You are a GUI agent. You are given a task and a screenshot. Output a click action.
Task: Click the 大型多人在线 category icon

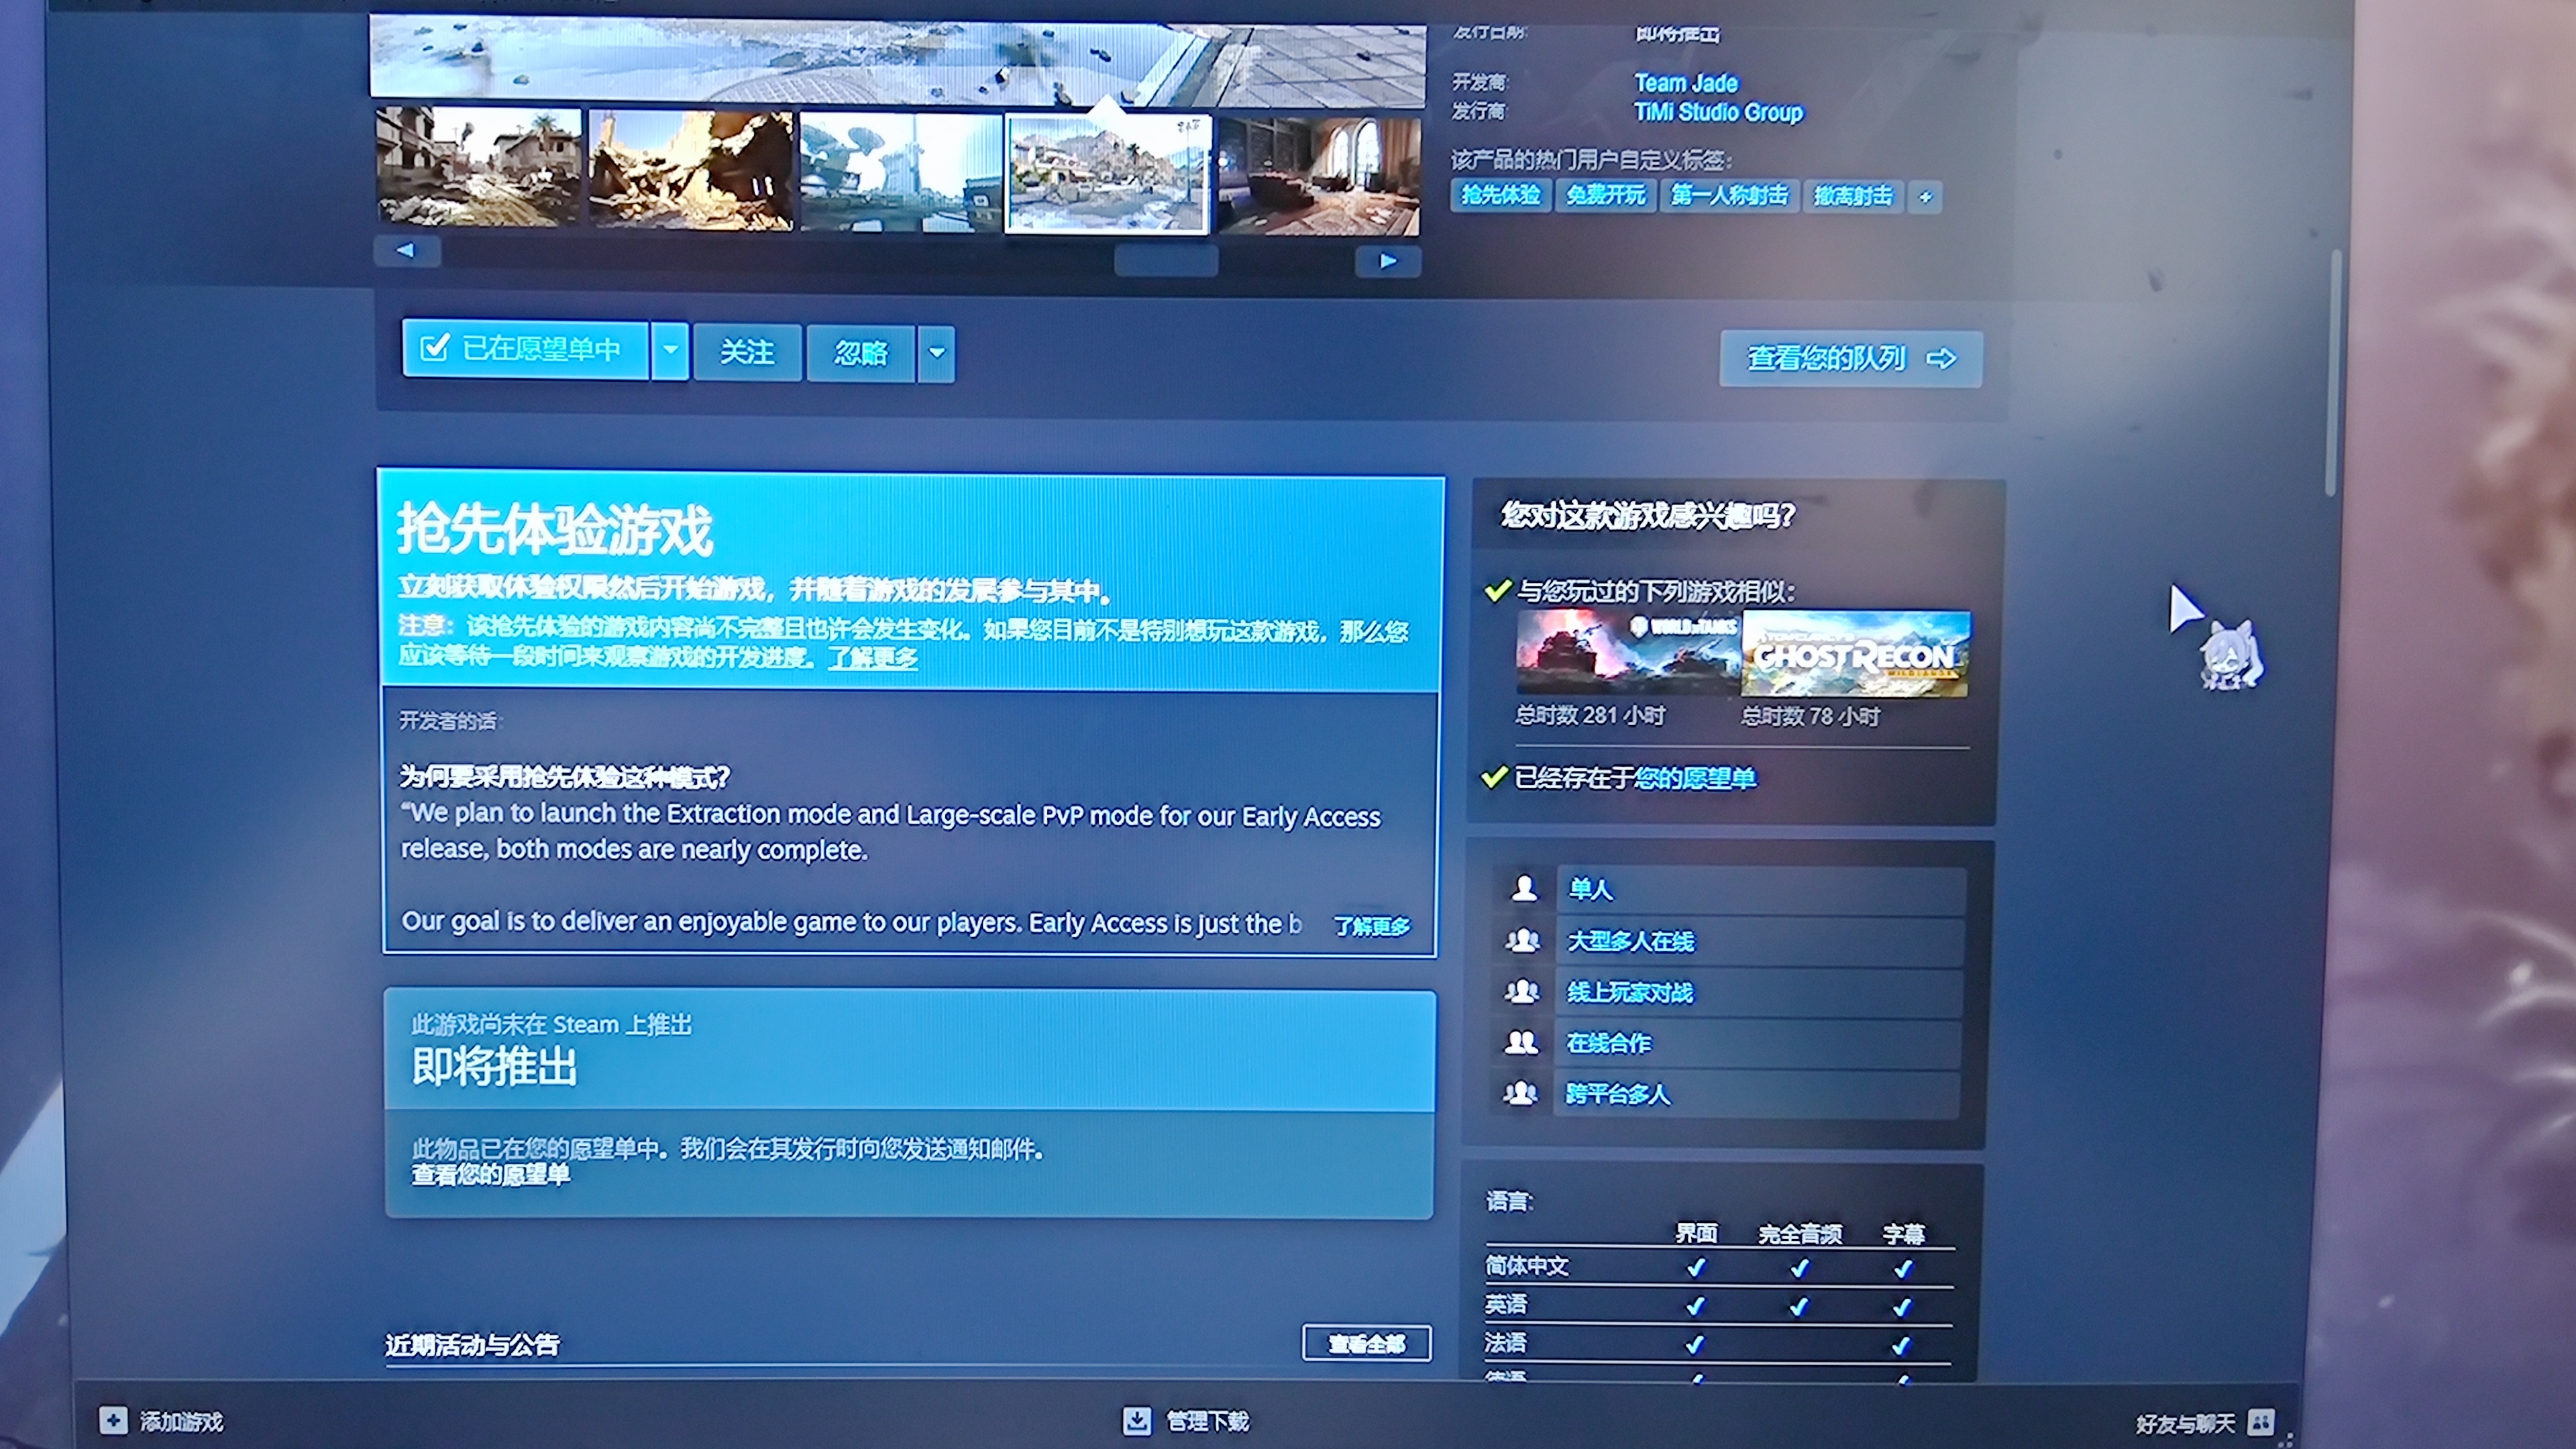click(x=1523, y=940)
